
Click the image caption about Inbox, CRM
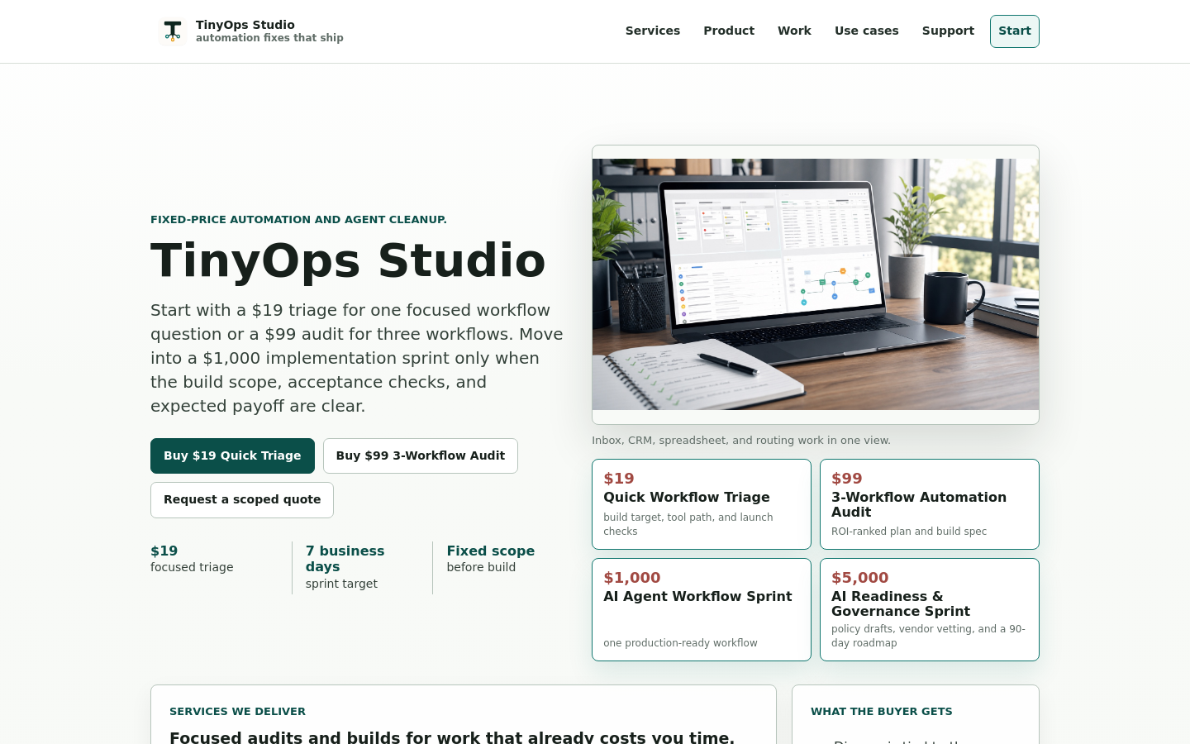[x=741, y=441]
